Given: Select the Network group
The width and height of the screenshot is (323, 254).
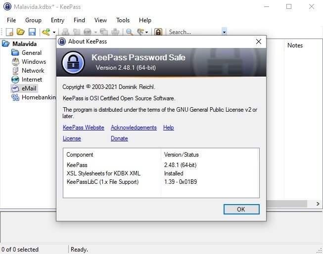Looking at the screenshot, I should click(33, 70).
